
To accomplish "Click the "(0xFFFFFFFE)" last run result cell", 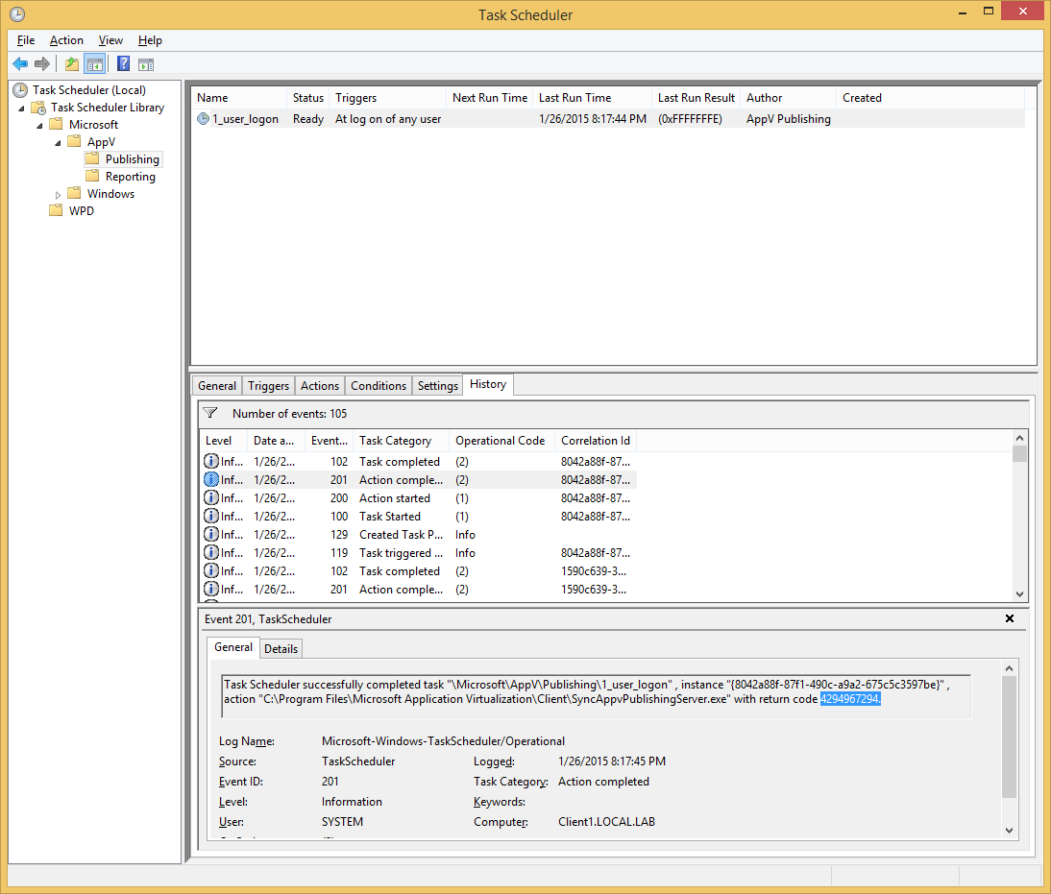I will tap(690, 119).
